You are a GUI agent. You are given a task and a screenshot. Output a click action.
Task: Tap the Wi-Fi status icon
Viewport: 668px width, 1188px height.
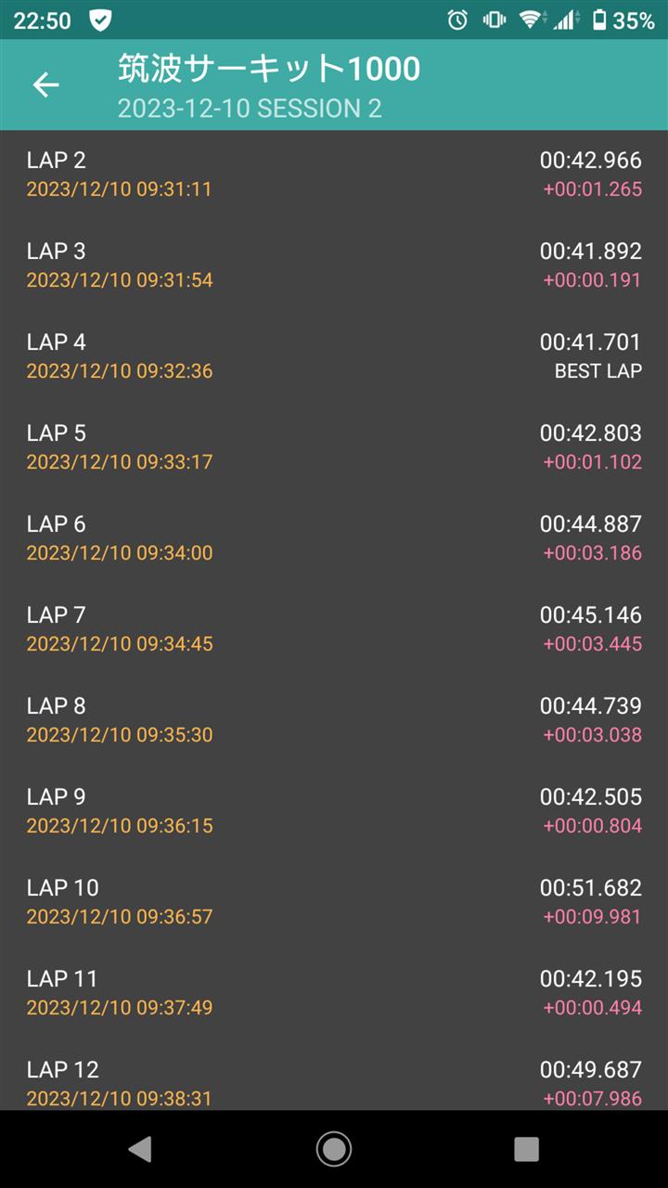(530, 19)
